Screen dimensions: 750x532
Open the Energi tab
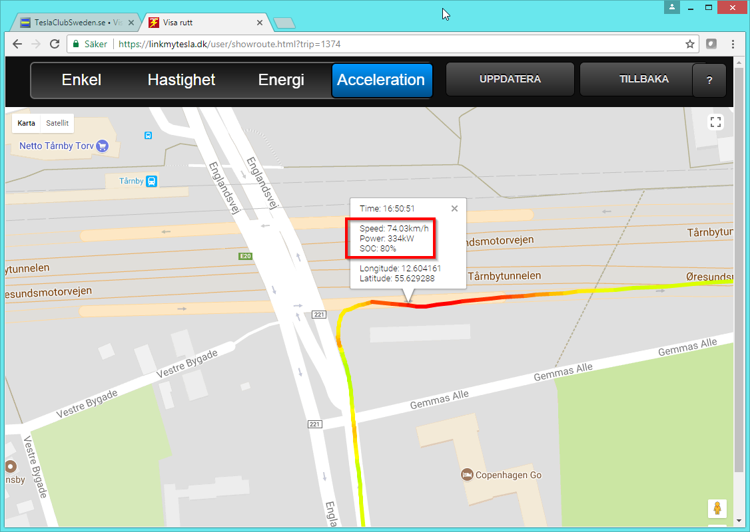281,80
